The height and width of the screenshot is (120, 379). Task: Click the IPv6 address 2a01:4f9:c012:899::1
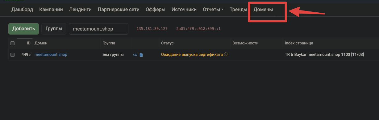point(198,29)
